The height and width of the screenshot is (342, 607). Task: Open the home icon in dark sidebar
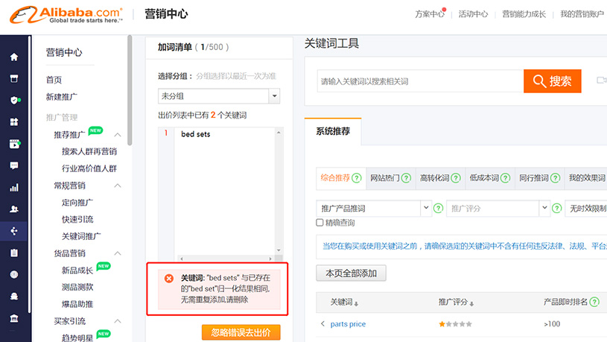14,57
